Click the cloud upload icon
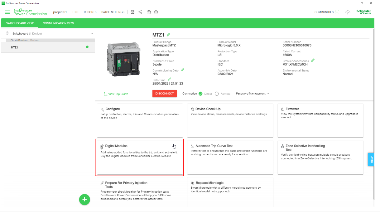380x212 pixels. point(348,12)
